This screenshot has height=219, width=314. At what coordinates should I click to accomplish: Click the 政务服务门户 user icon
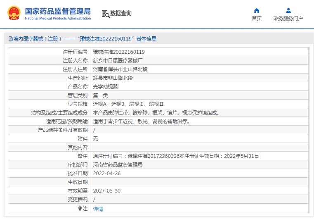click(x=288, y=10)
